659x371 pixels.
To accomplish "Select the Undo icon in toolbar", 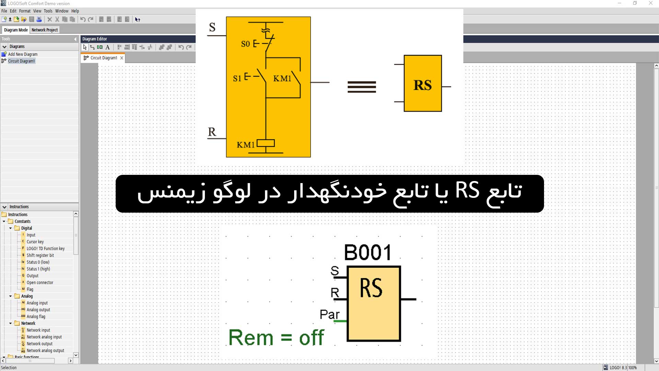I will (x=83, y=19).
